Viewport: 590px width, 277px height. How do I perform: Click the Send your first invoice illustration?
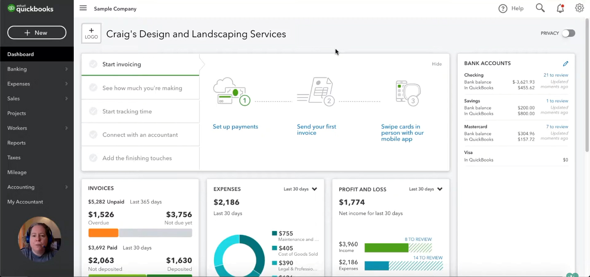pyautogui.click(x=316, y=91)
